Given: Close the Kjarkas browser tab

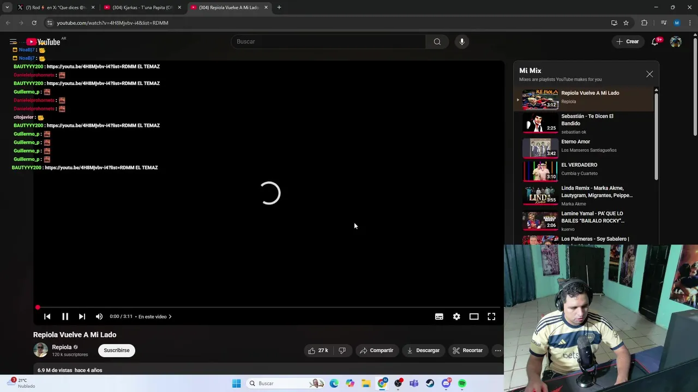Looking at the screenshot, I should pyautogui.click(x=179, y=8).
